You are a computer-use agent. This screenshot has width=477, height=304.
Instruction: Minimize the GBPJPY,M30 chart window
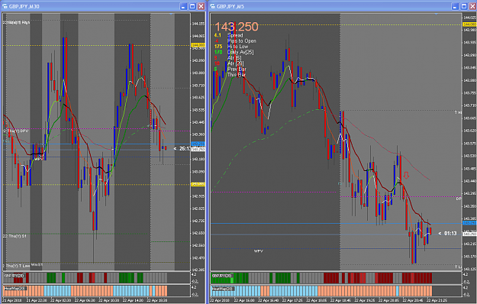183,6
